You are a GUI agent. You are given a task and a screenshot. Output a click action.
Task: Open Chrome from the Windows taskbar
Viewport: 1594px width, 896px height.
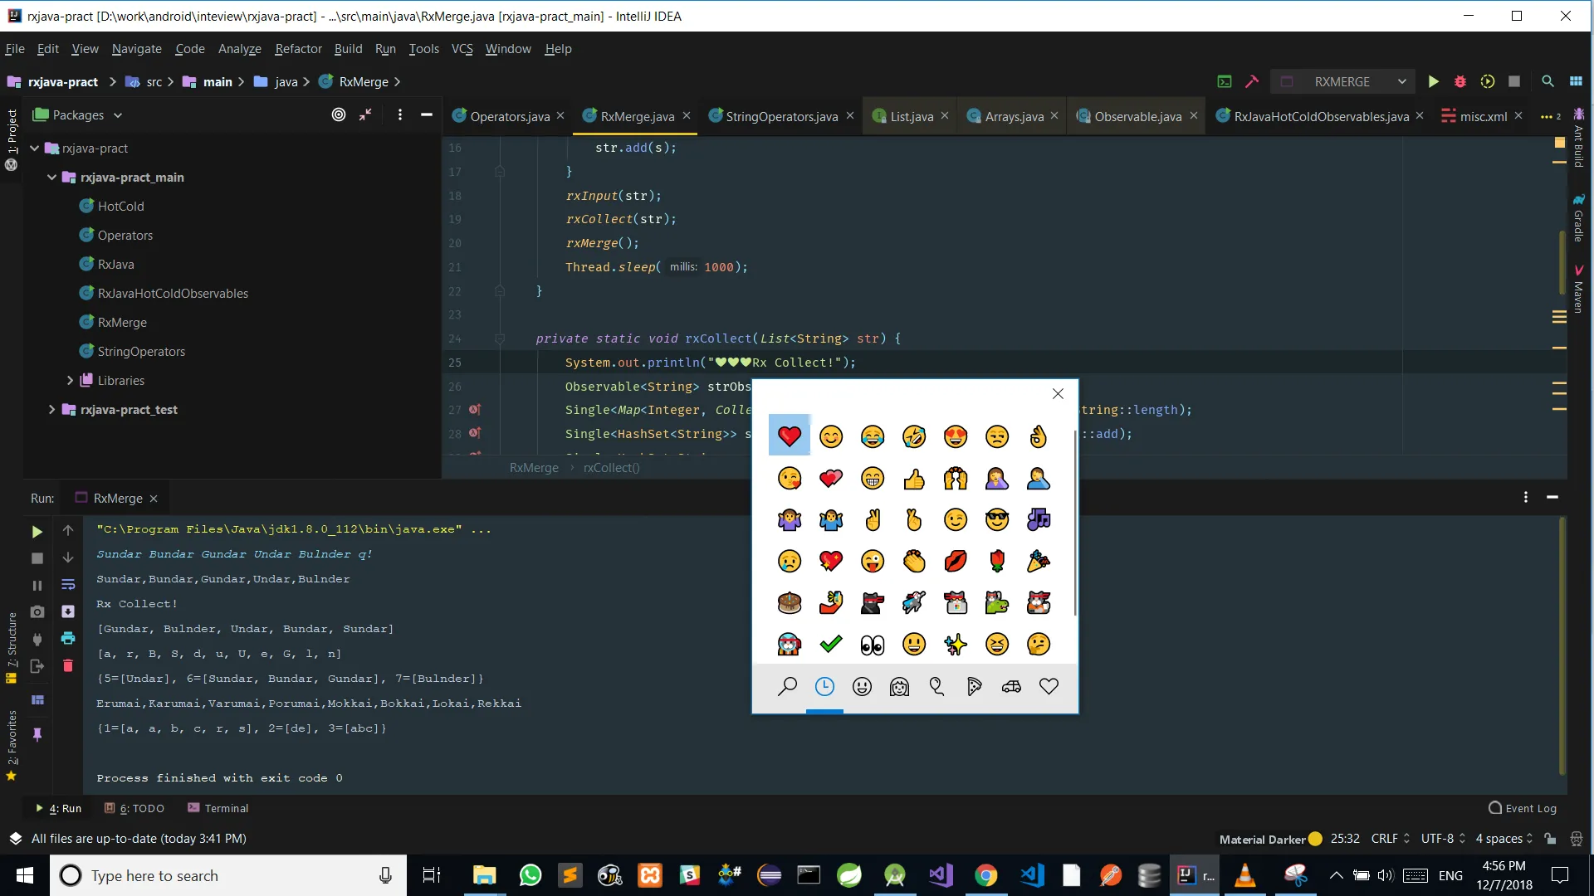pyautogui.click(x=985, y=875)
